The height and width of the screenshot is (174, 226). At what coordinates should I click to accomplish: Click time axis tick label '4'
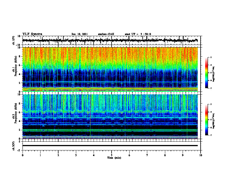[94, 155]
